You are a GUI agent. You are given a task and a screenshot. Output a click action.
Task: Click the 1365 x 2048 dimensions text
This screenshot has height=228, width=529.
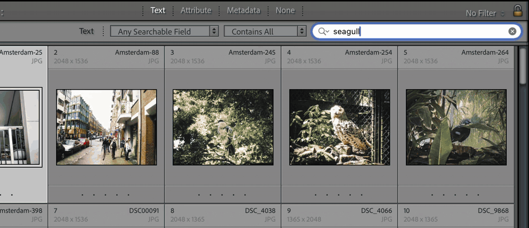304,219
